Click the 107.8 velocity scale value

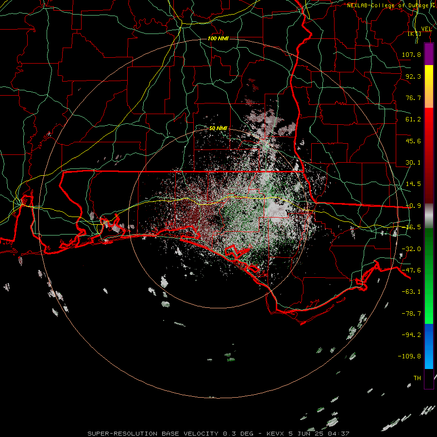(411, 54)
